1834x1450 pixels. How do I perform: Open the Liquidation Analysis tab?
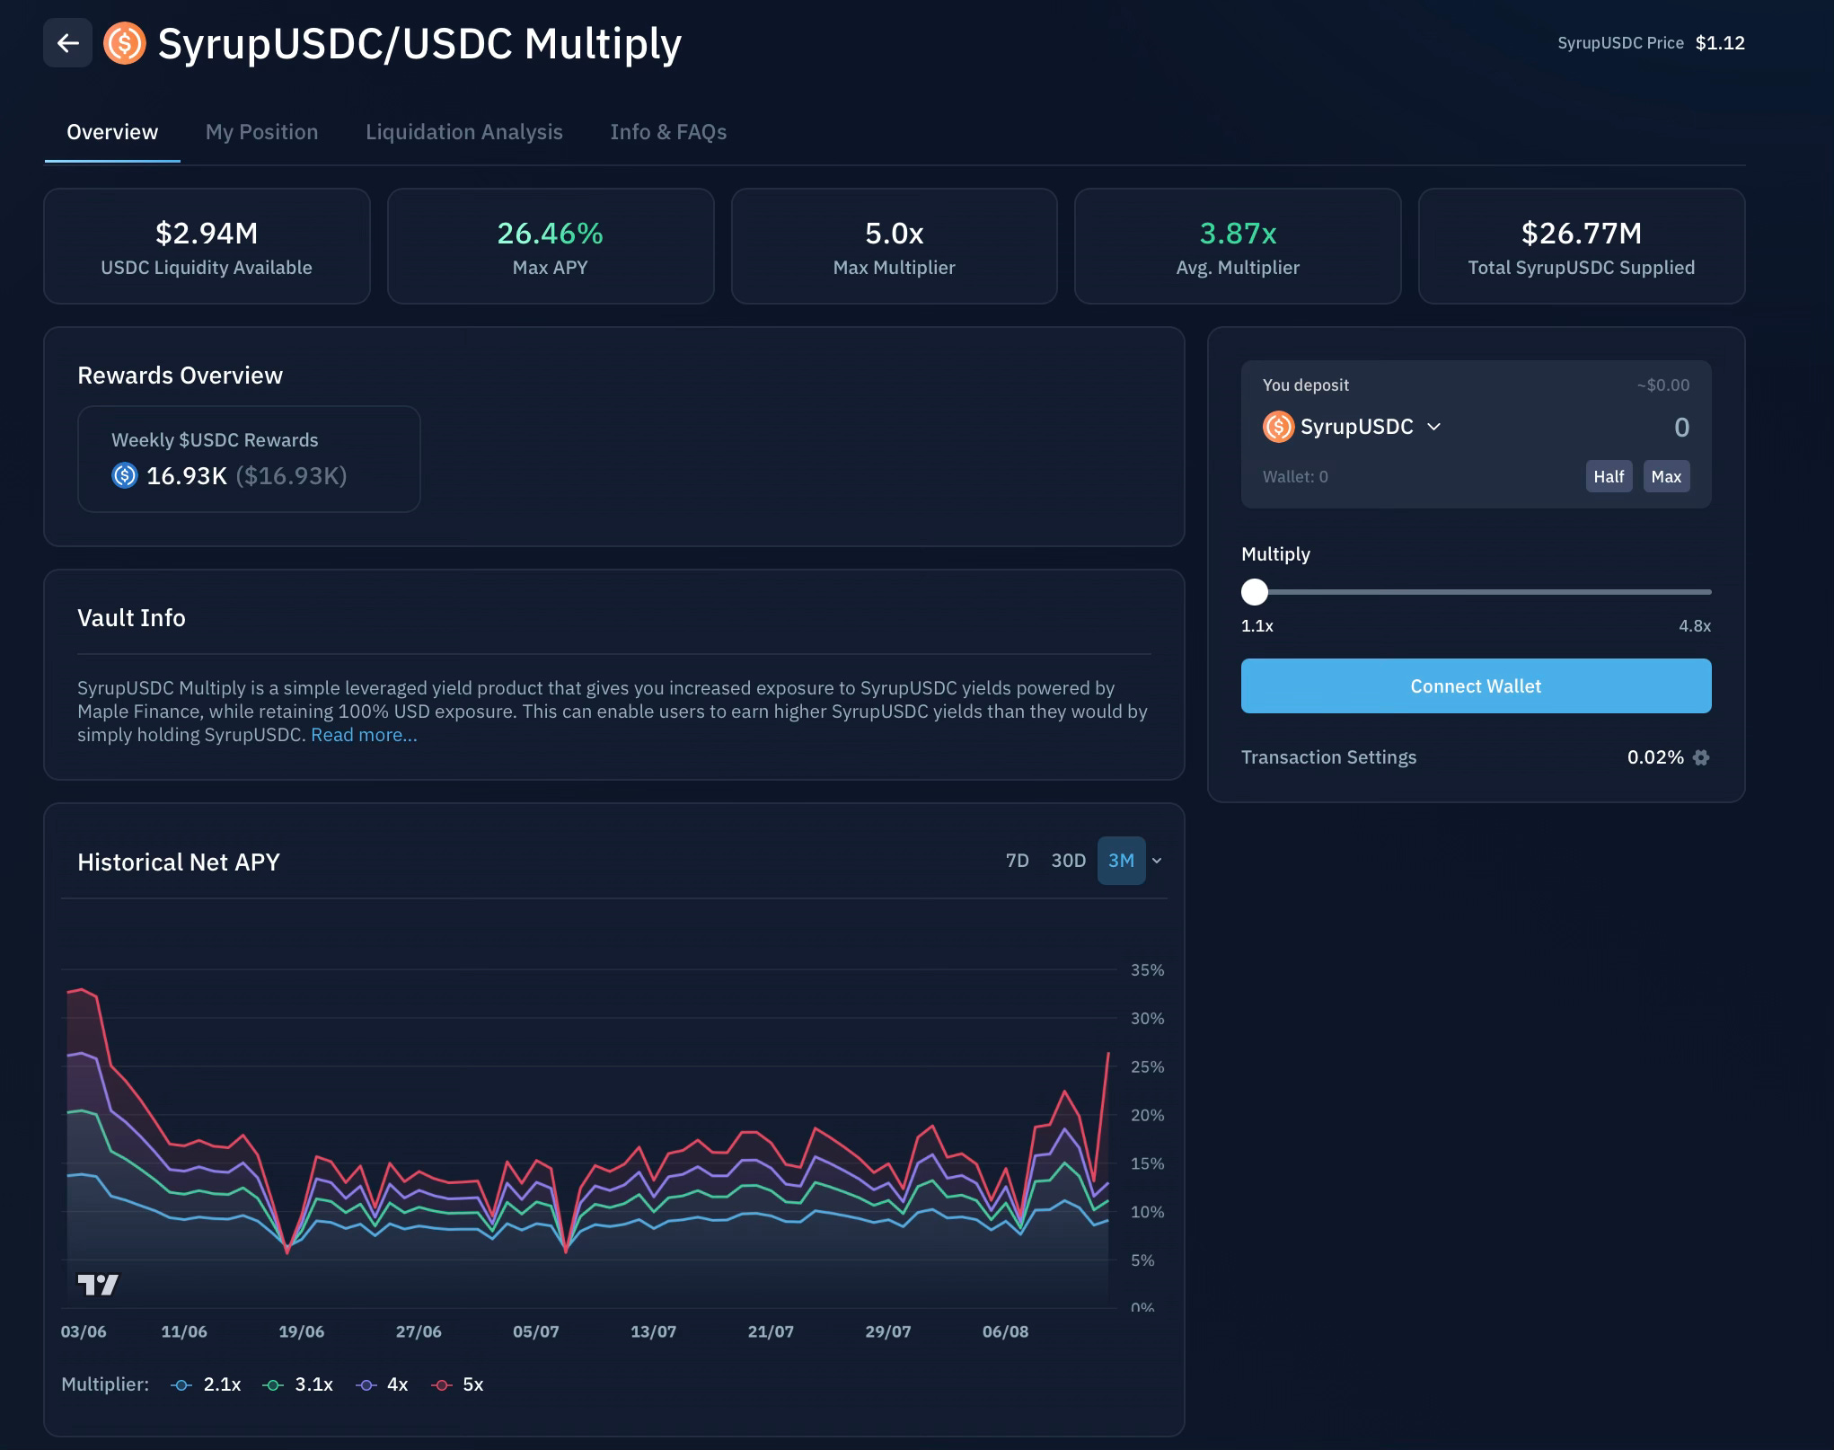463,132
